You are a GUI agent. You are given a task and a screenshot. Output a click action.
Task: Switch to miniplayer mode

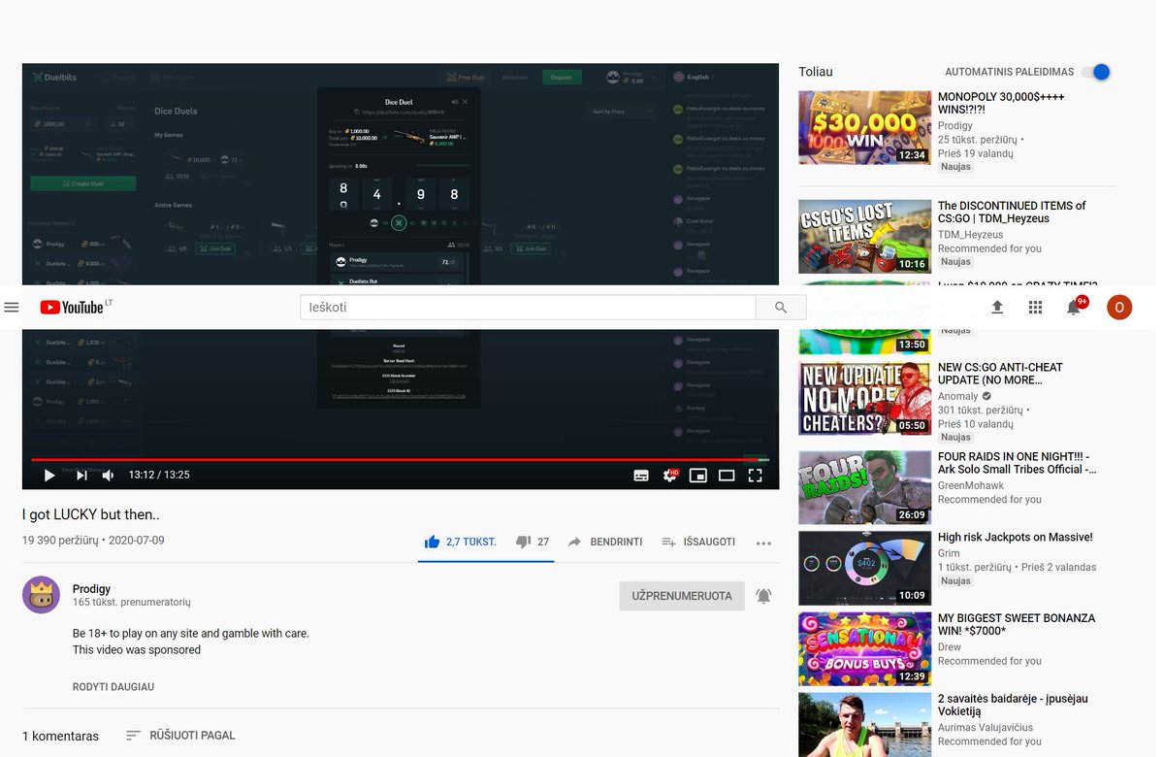click(697, 476)
